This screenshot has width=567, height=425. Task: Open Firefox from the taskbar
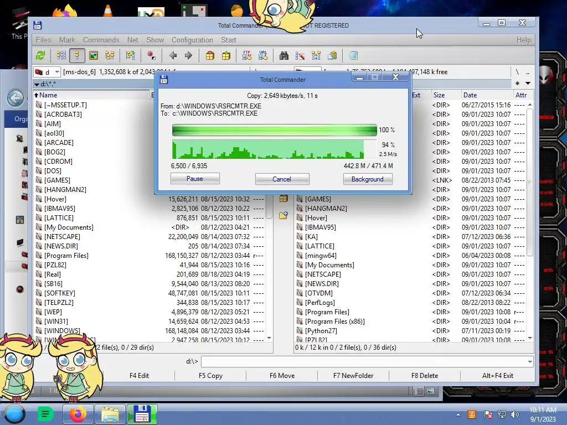(78, 414)
